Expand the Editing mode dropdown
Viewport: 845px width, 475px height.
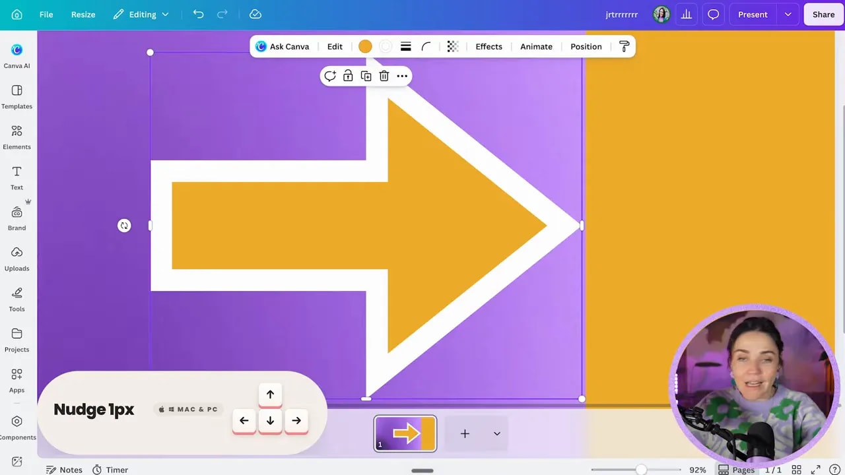point(141,15)
